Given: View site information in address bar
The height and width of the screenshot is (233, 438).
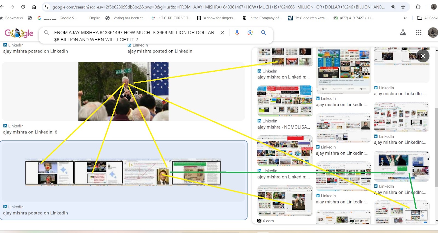Looking at the screenshot, I should tap(47, 7).
